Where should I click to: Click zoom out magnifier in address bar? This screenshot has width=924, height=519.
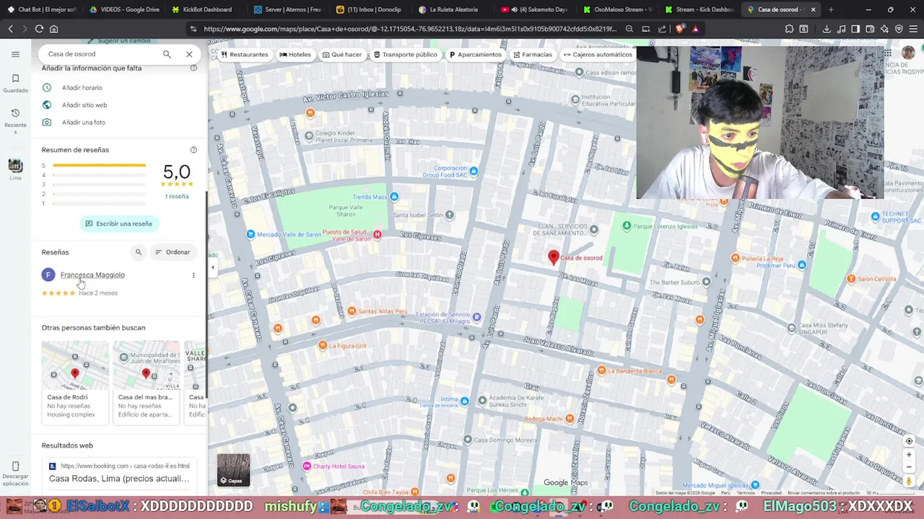tap(629, 29)
